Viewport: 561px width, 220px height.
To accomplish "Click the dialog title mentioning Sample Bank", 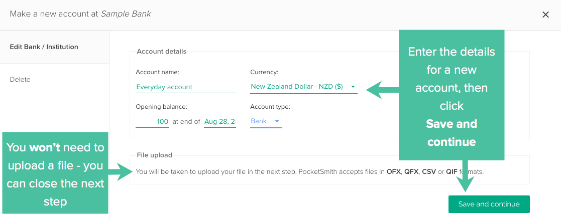I will point(80,14).
